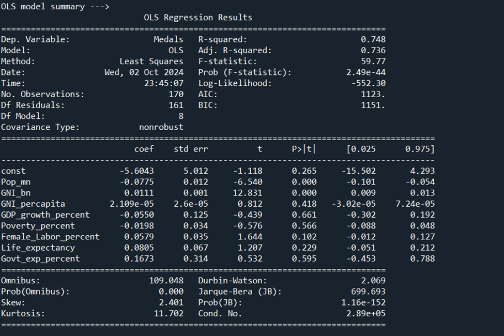Click the Adj. R-squared value 0.736
The image size is (504, 336).
pos(372,50)
